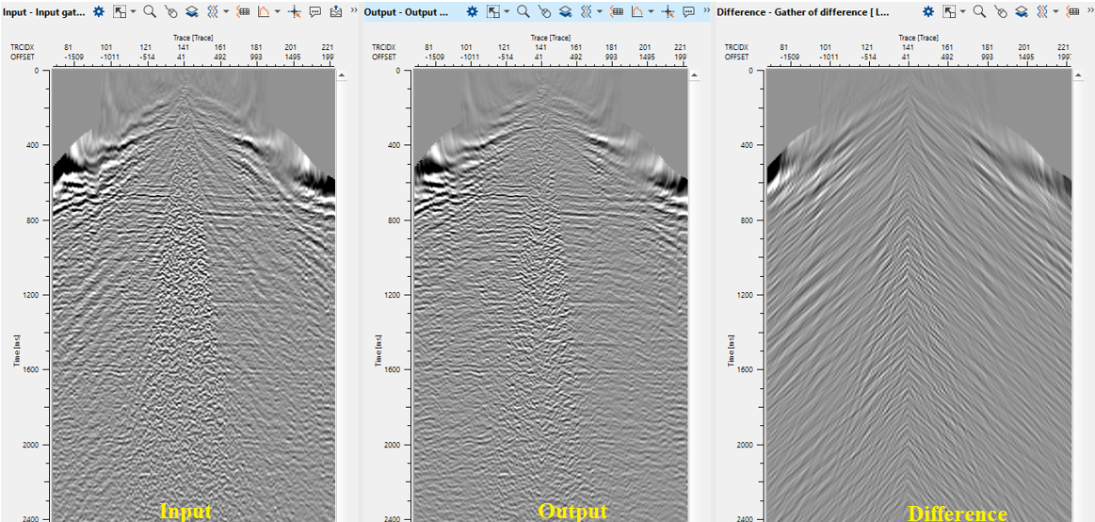This screenshot has width=1095, height=522.
Task: Click the export image icon in Input panel
Action: click(x=336, y=12)
